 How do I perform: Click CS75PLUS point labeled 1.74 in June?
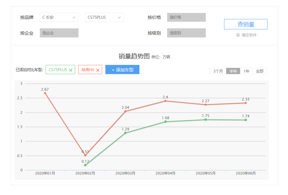[x=246, y=120]
